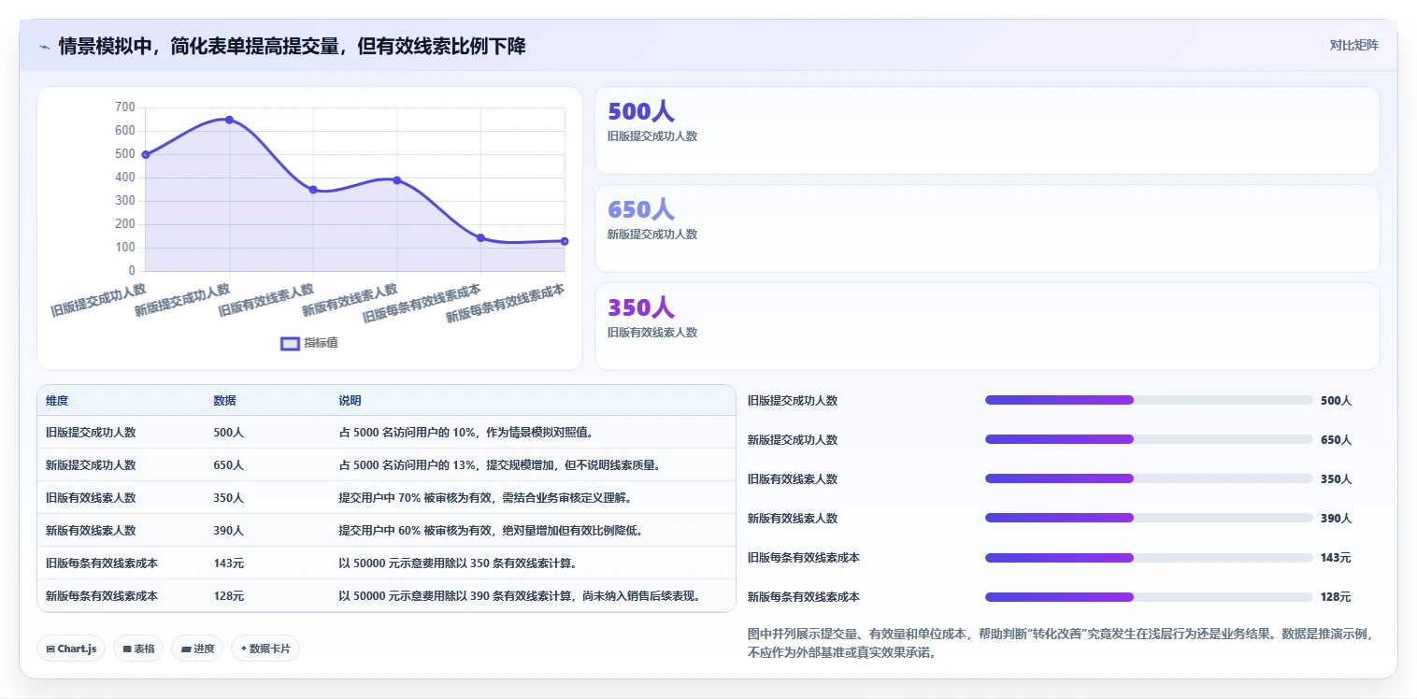Click 新版提交成功人数 cell in the table
The image size is (1417, 699).
pos(91,465)
